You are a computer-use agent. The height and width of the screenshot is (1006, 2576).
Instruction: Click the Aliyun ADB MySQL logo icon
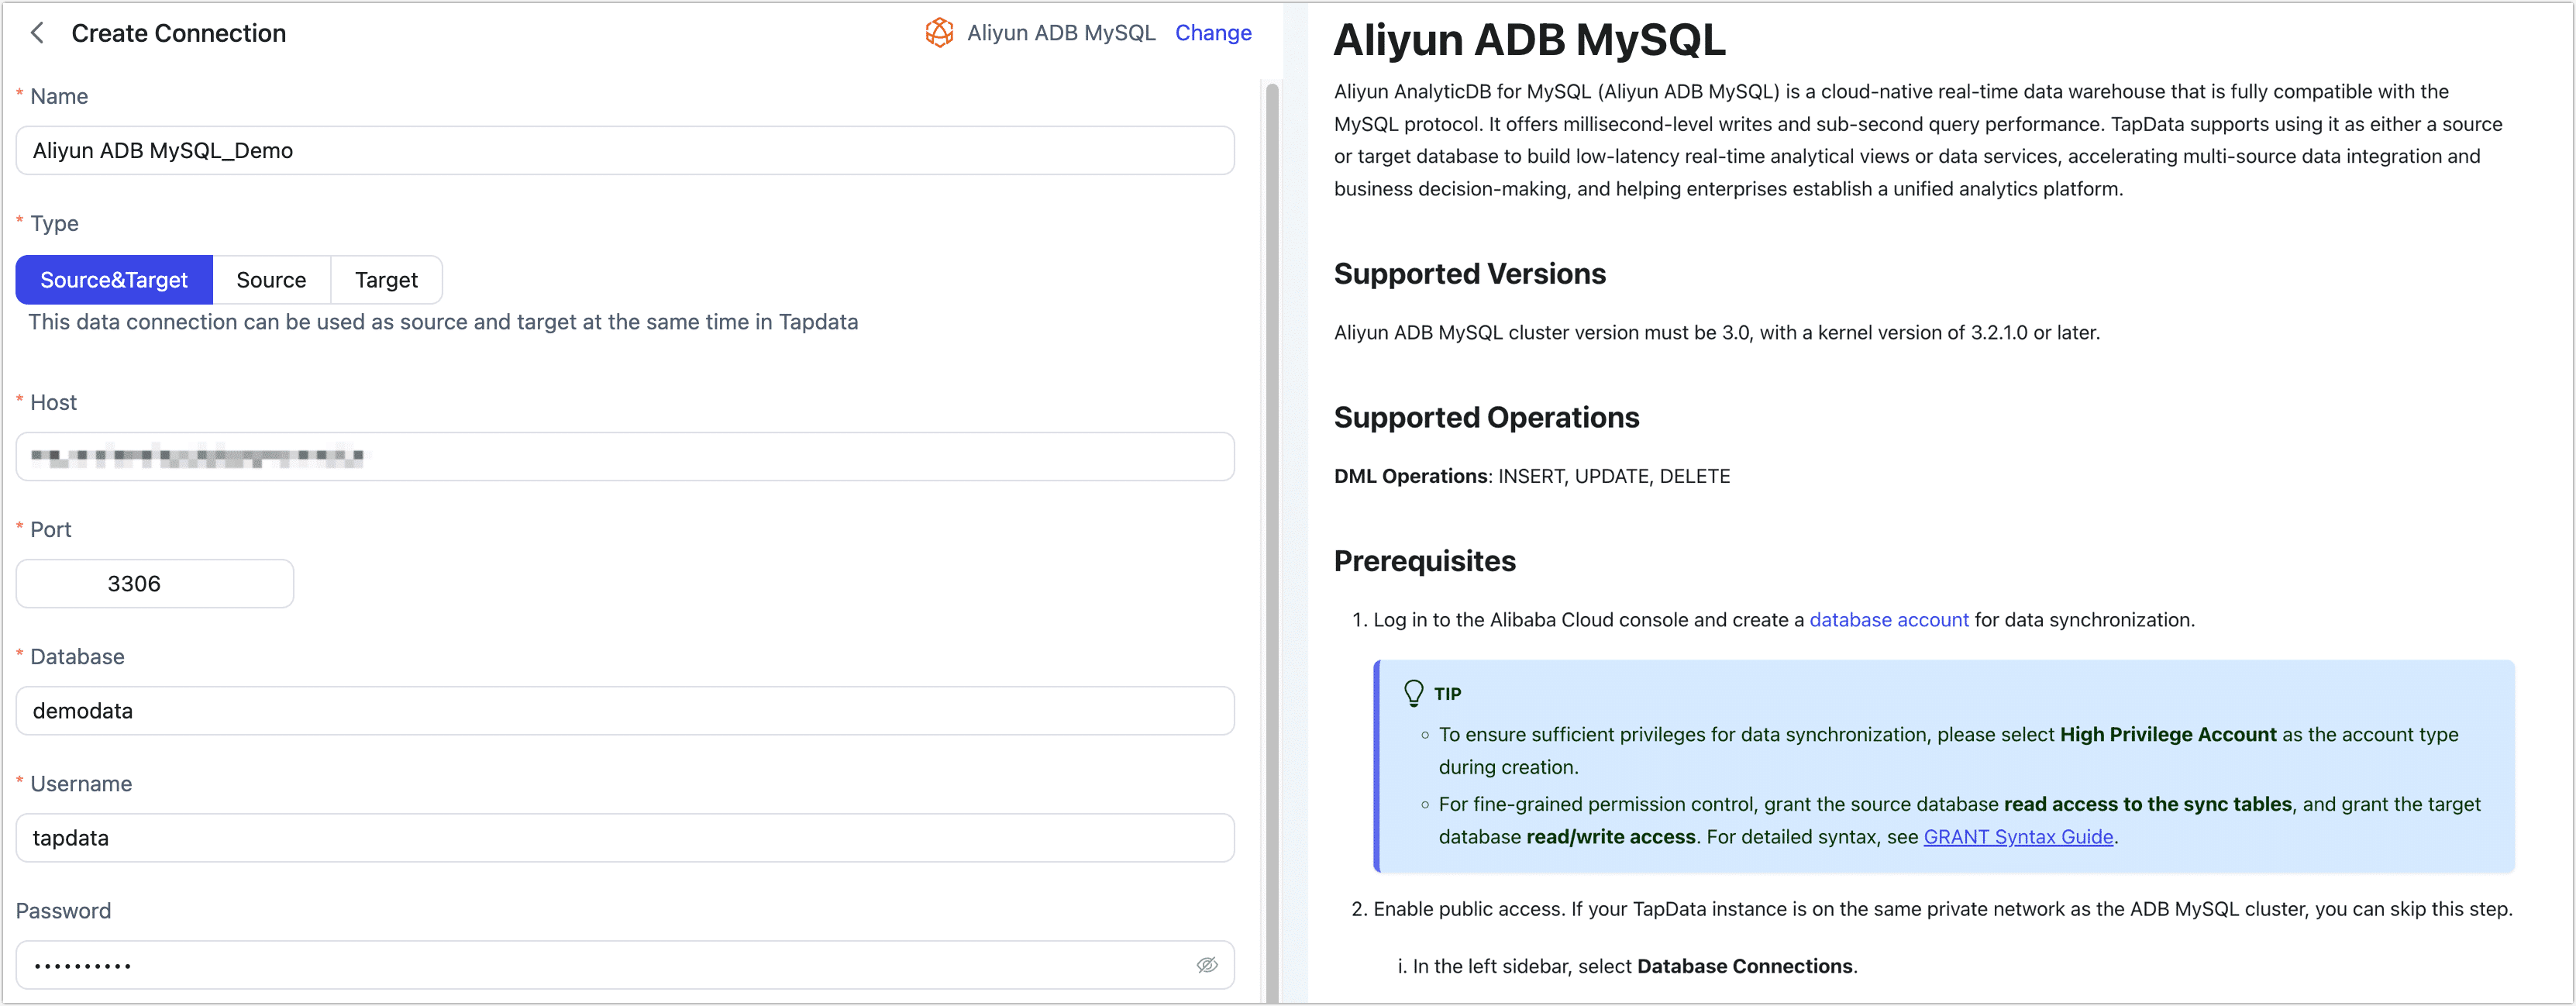click(939, 33)
